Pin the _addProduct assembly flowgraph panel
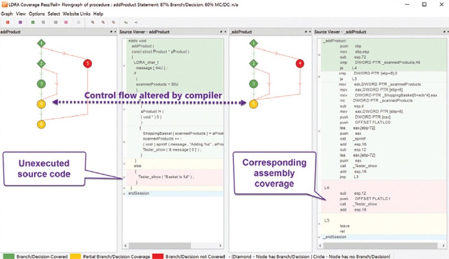This screenshot has width=449, height=259. [306, 32]
